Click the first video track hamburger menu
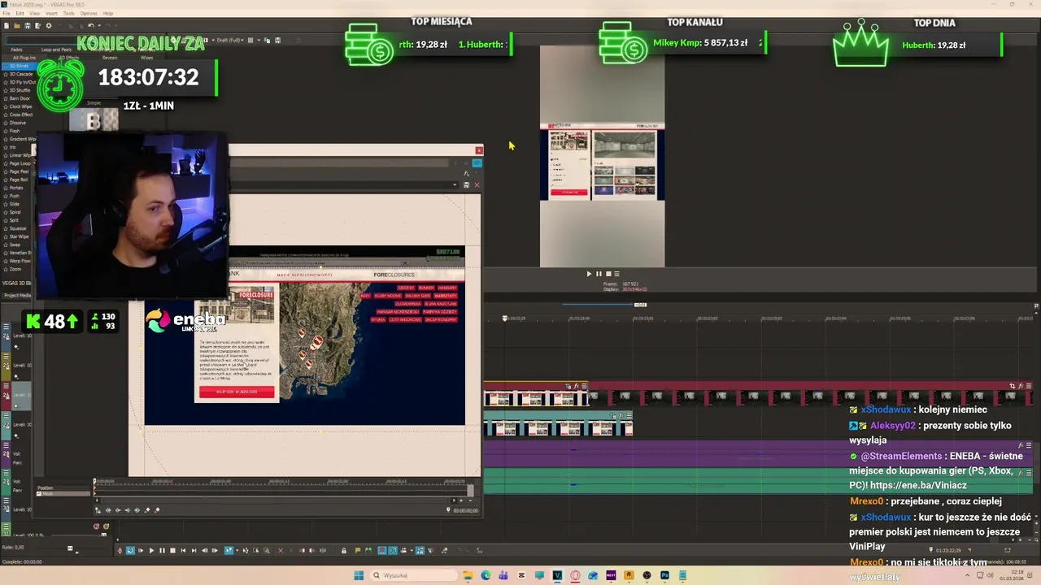Screen dimensions: 1041x585 (7, 327)
